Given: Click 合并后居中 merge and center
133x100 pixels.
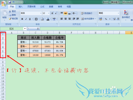Looking at the screenshot, I should 89,19.
